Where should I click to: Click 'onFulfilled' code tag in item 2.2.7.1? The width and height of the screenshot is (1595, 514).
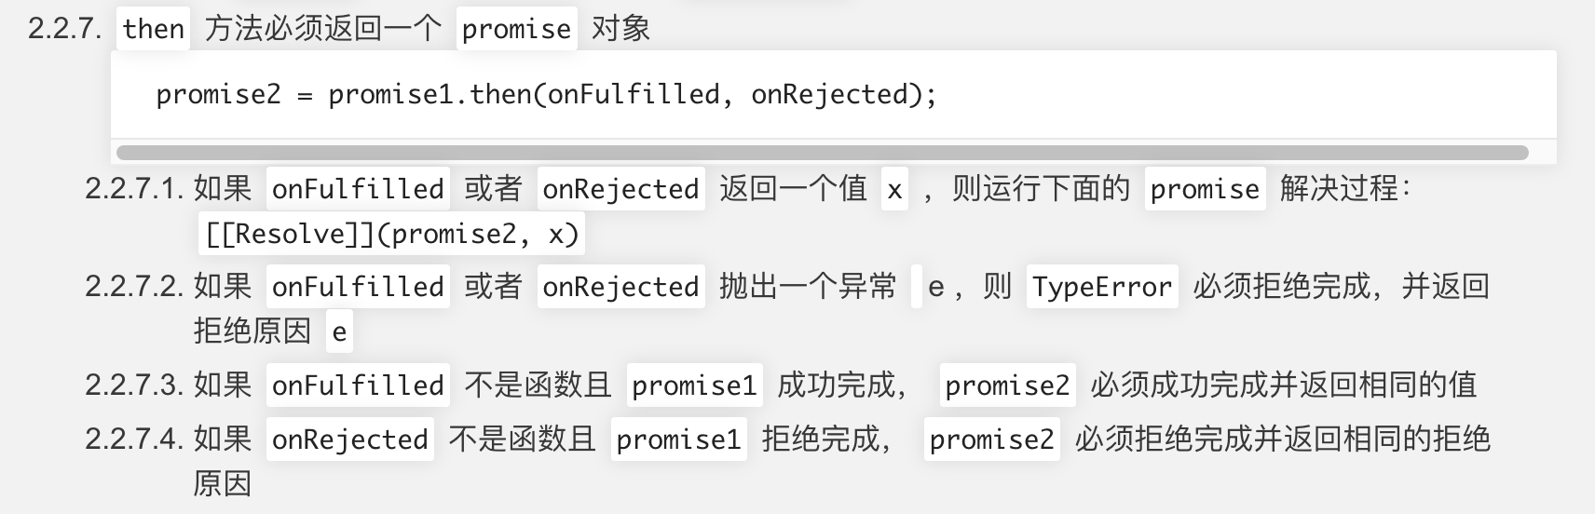[x=358, y=188]
